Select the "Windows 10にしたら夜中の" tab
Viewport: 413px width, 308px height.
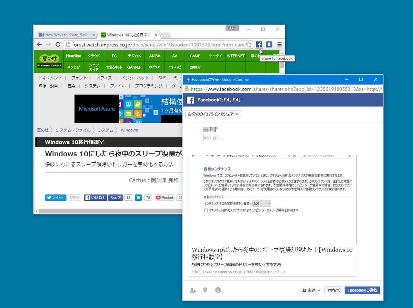click(128, 35)
